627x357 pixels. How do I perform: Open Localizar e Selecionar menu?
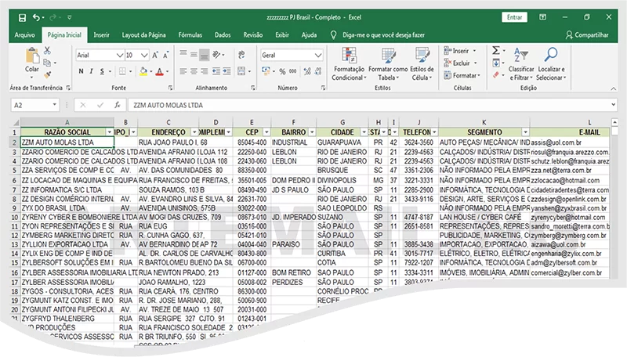(x=551, y=64)
